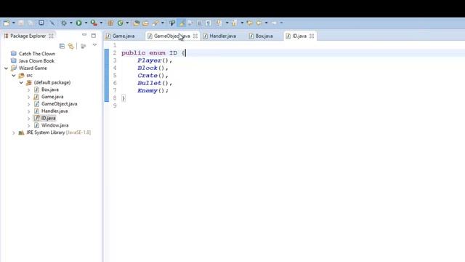Select the Java Clown Book project

[x=36, y=61]
